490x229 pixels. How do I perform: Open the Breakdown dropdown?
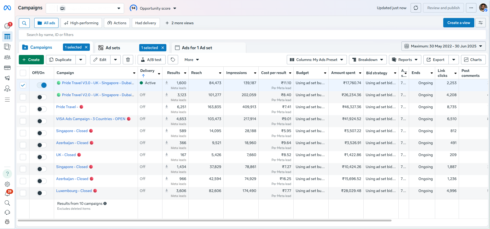[368, 60]
